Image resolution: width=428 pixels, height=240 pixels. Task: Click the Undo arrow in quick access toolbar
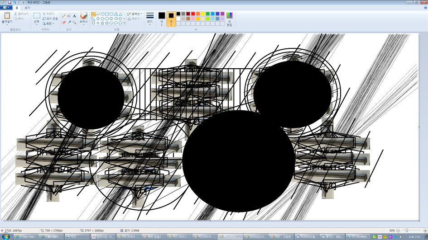pyautogui.click(x=14, y=2)
